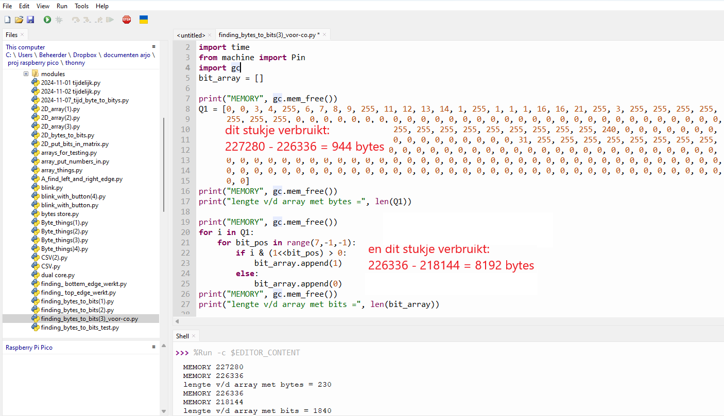Open CSV(2).py file
The height and width of the screenshot is (416, 724).
[54, 258]
